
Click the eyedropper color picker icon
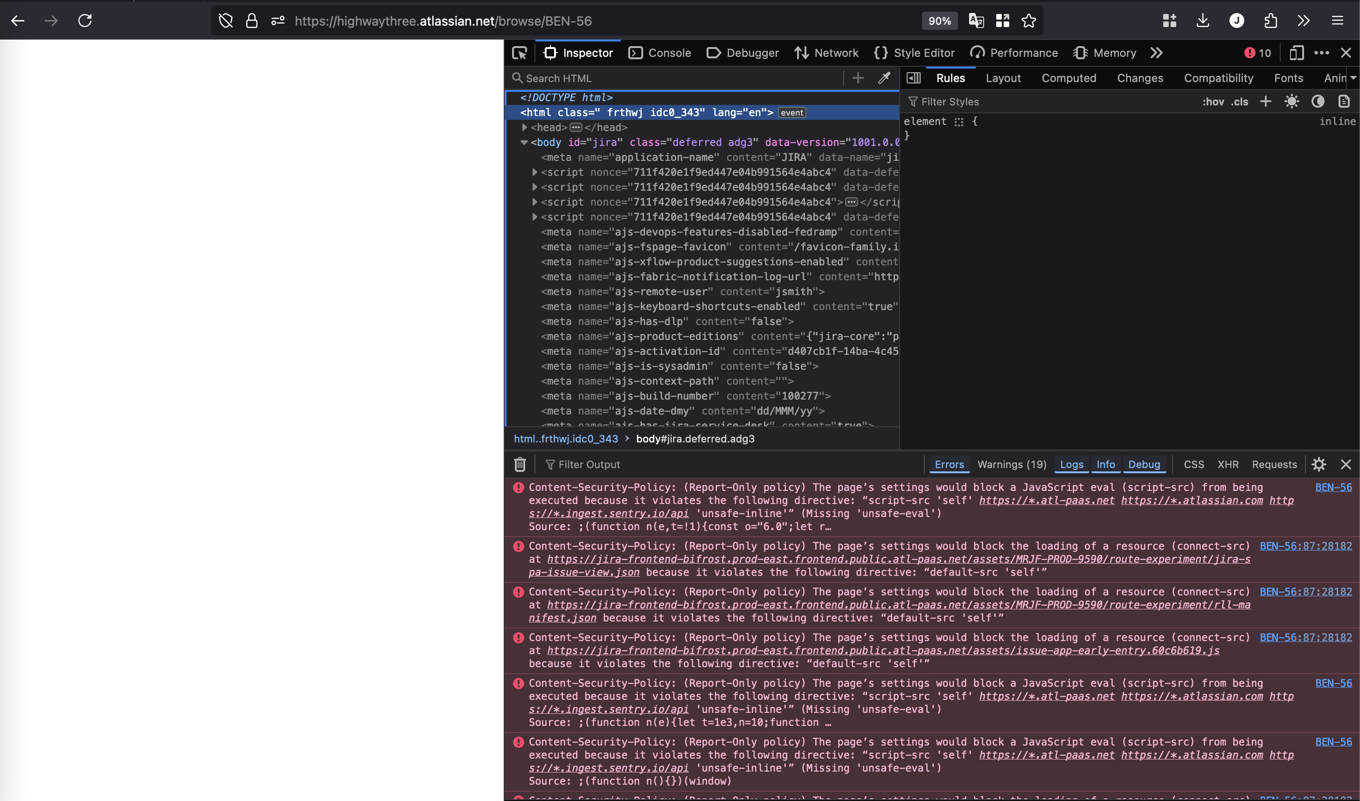[884, 78]
